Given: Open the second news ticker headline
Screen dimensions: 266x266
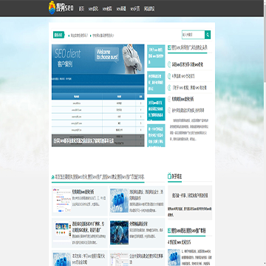Looking at the screenshot, I should [x=103, y=35].
